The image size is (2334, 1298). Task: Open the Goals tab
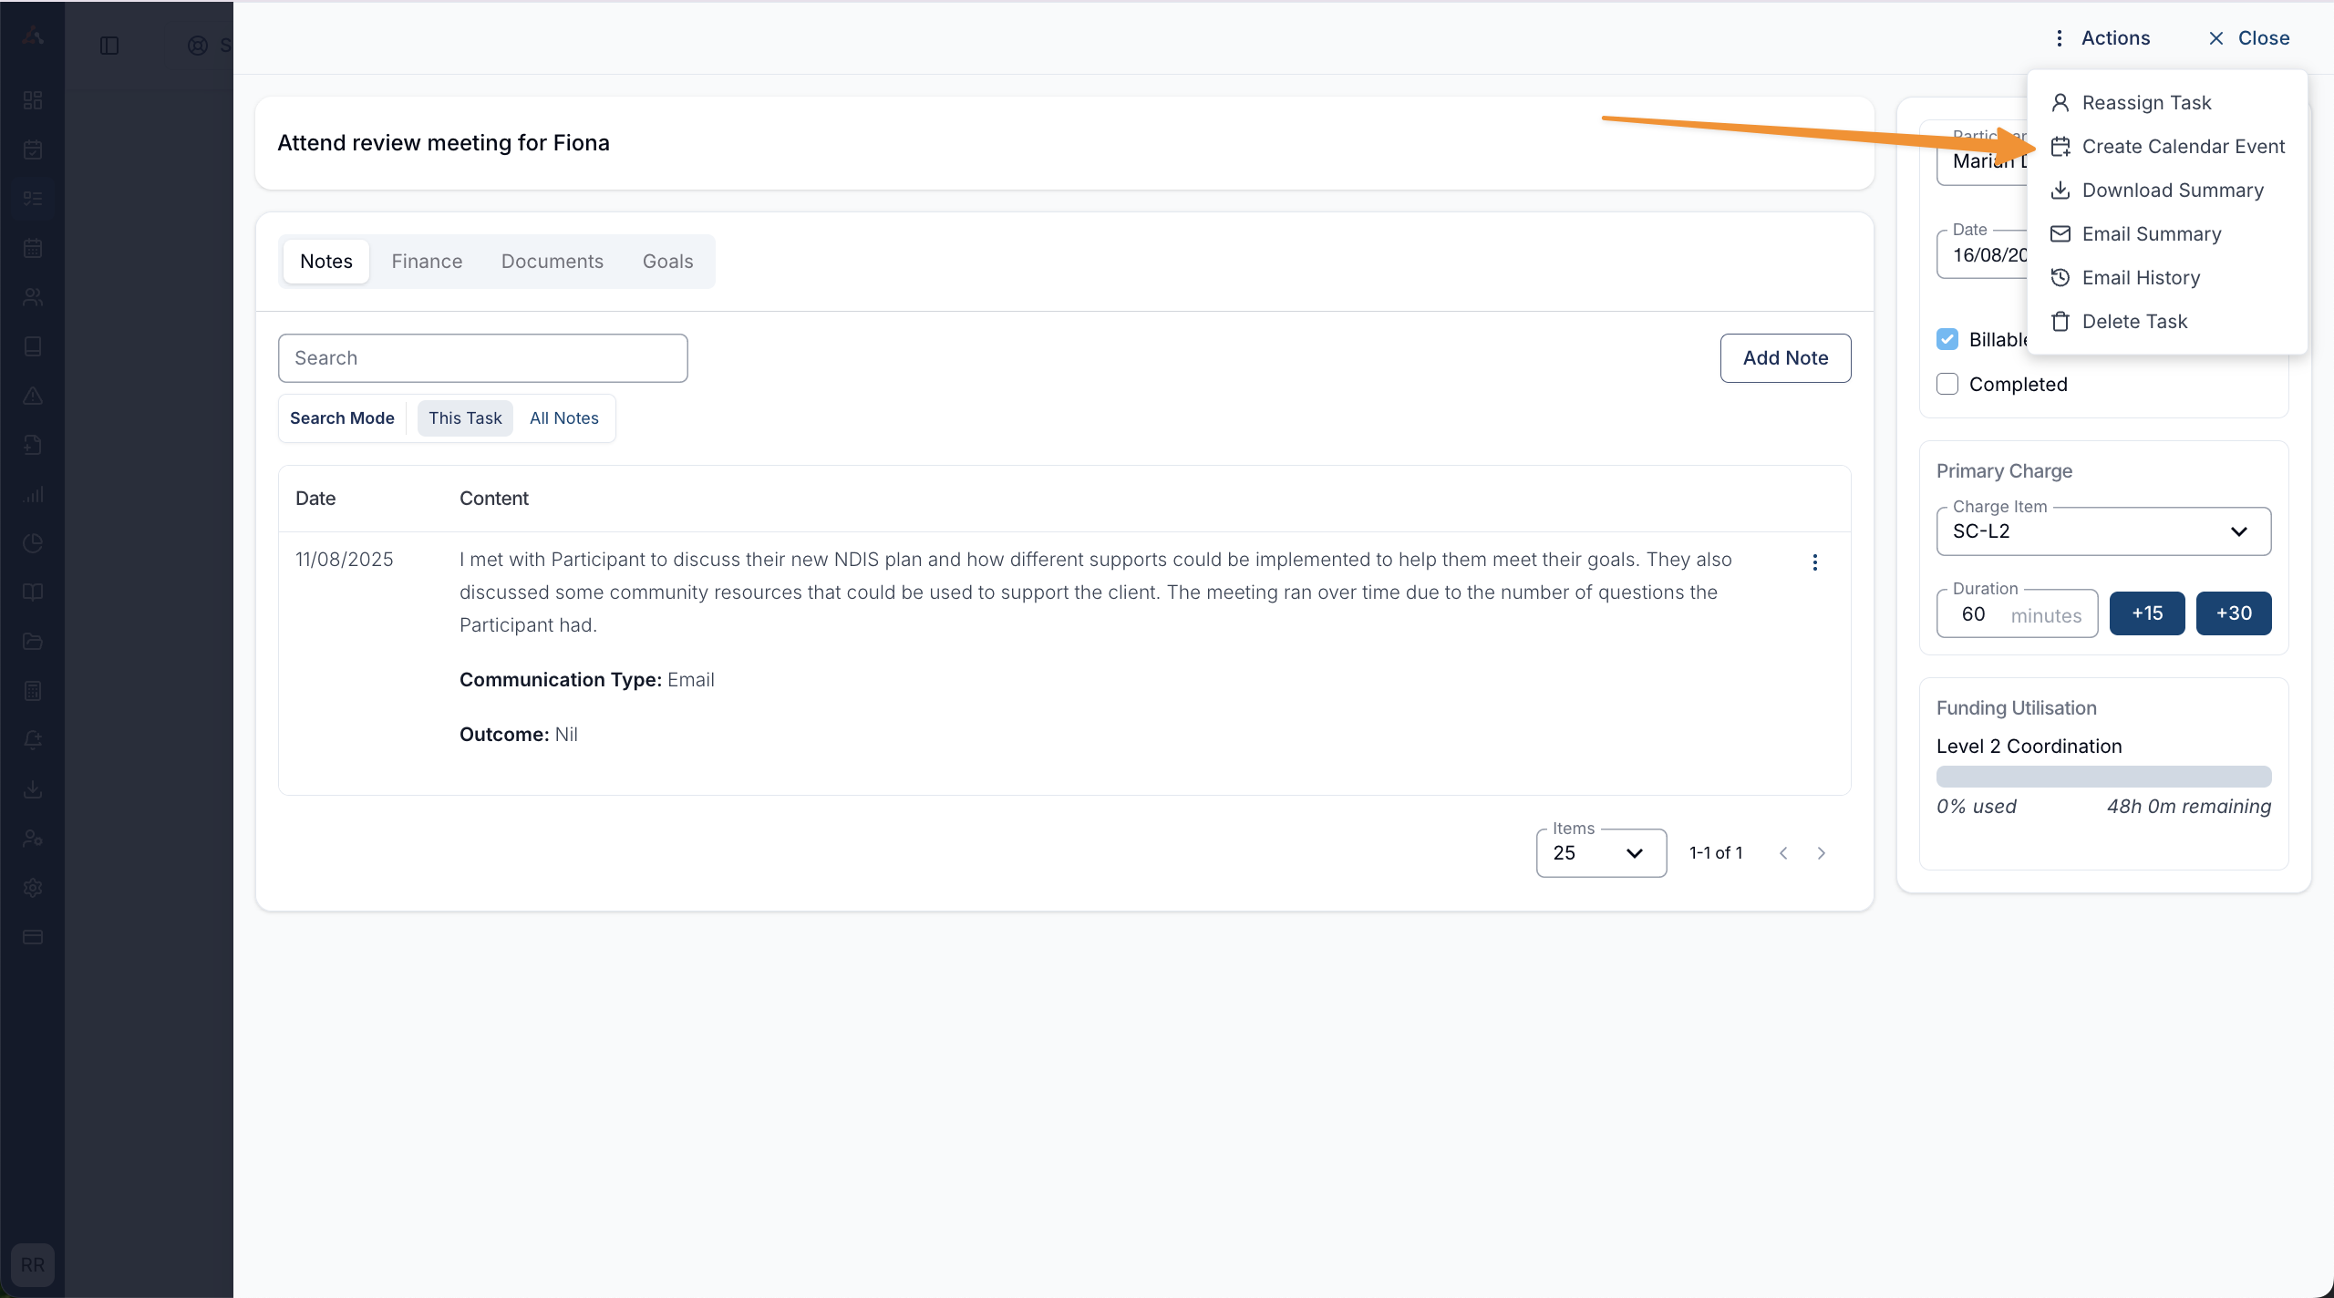(667, 262)
